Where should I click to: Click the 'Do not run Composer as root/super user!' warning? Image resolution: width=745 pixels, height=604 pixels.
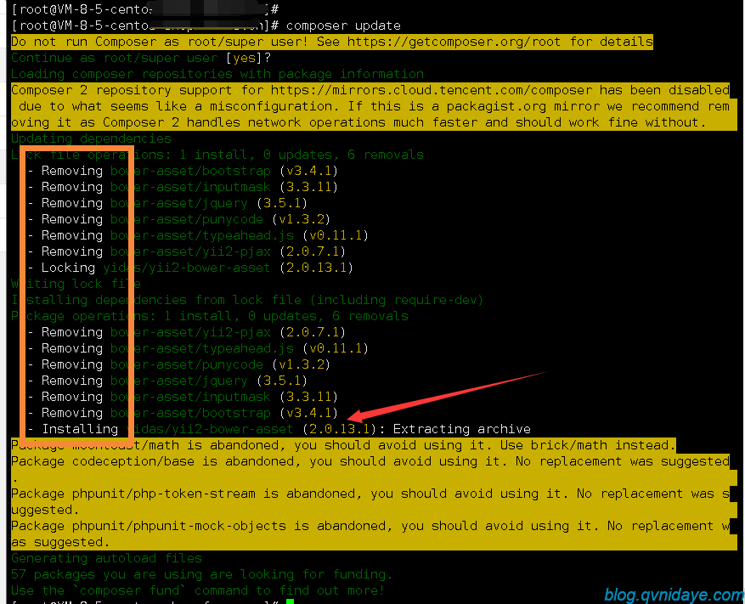(160, 42)
